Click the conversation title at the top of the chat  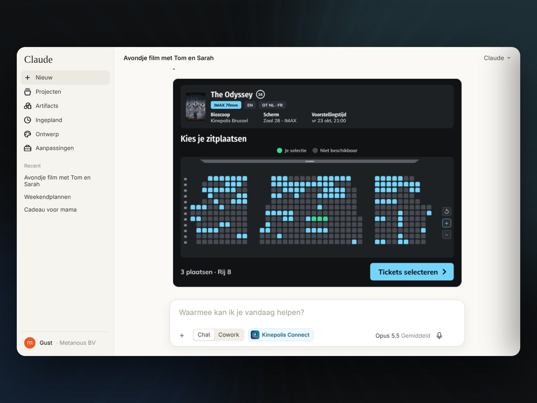(169, 58)
